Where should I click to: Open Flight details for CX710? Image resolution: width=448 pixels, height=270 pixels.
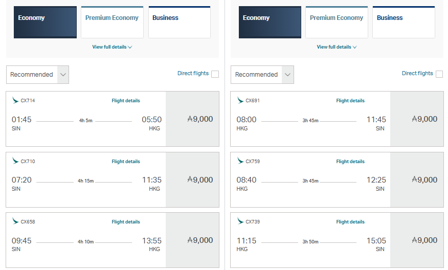point(126,162)
